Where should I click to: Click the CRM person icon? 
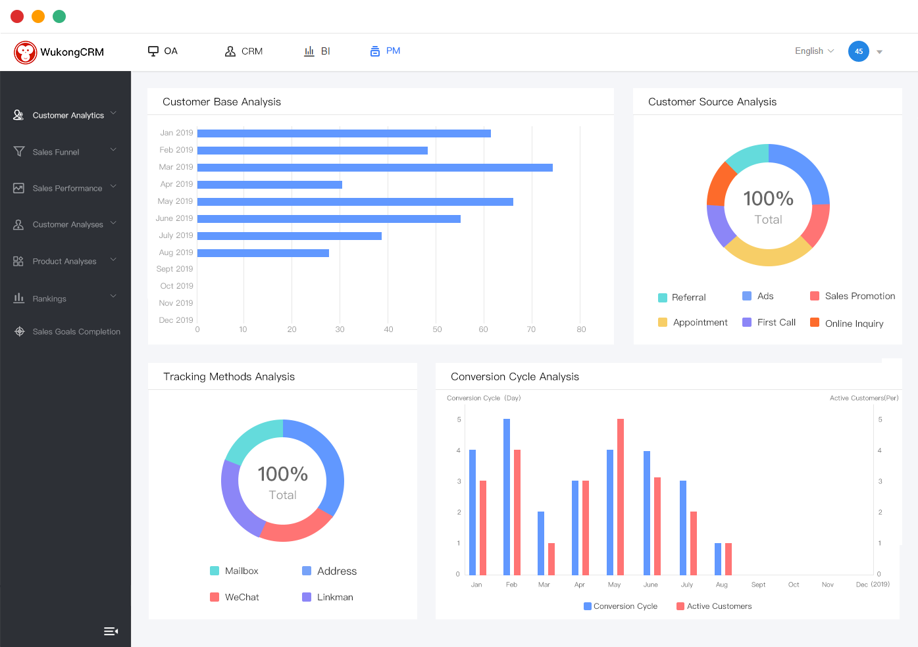(x=230, y=51)
